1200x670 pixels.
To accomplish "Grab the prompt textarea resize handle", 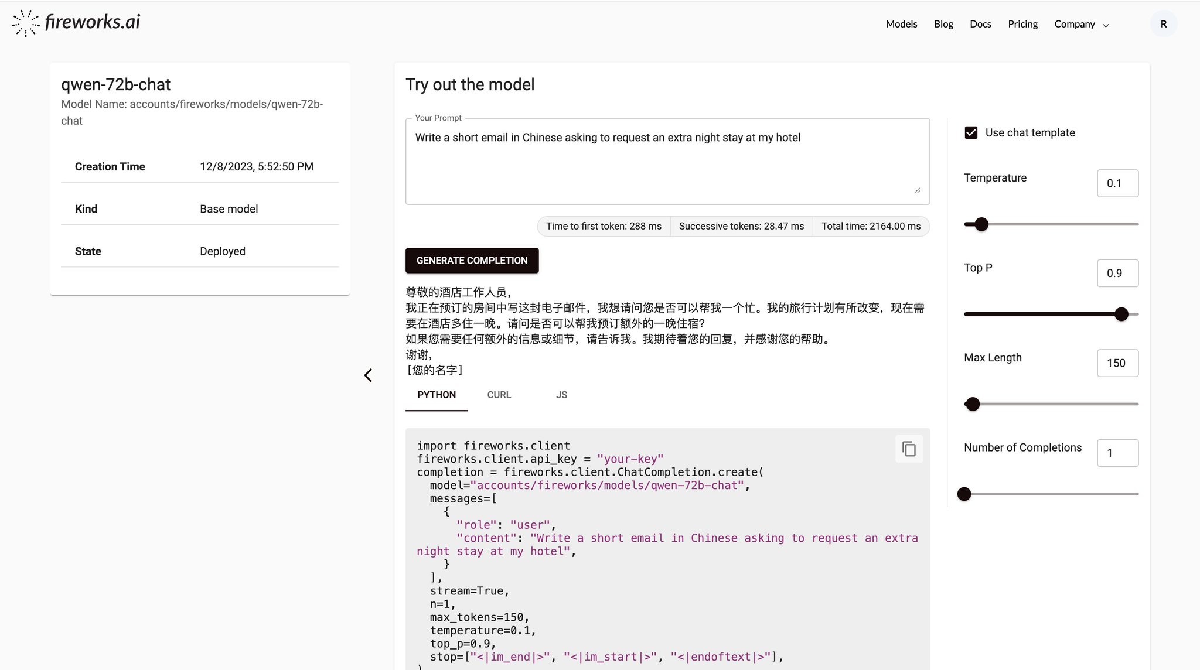I will tap(917, 190).
